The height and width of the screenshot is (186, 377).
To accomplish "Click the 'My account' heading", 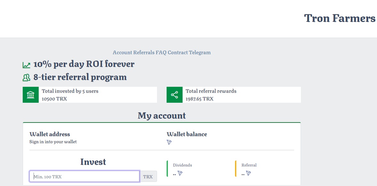I will point(162,115).
